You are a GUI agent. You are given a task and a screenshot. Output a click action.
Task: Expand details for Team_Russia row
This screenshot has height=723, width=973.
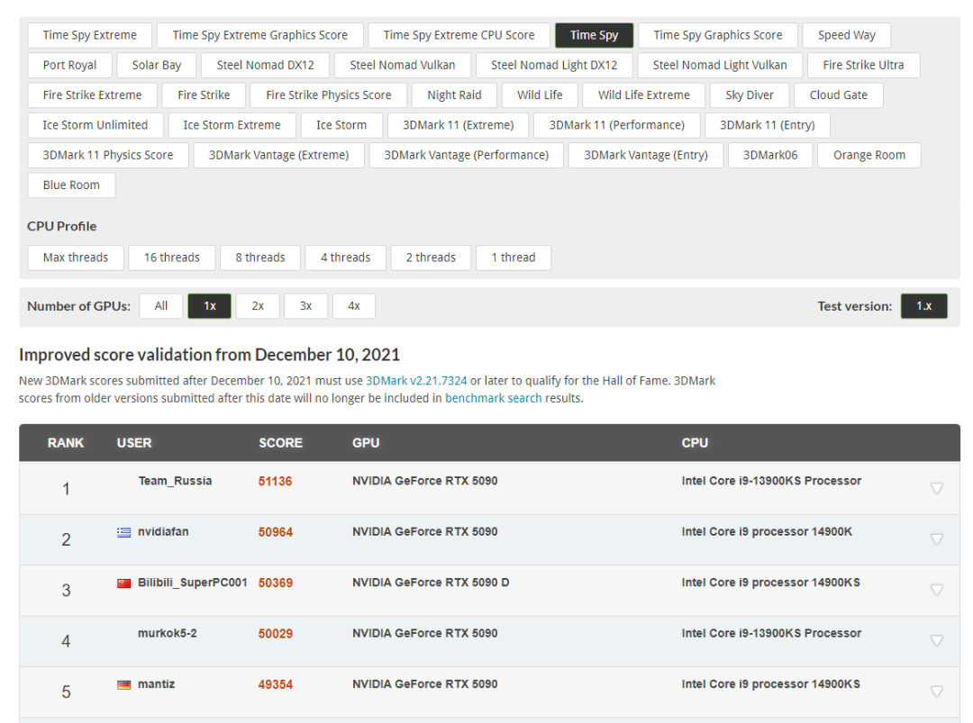pos(936,488)
